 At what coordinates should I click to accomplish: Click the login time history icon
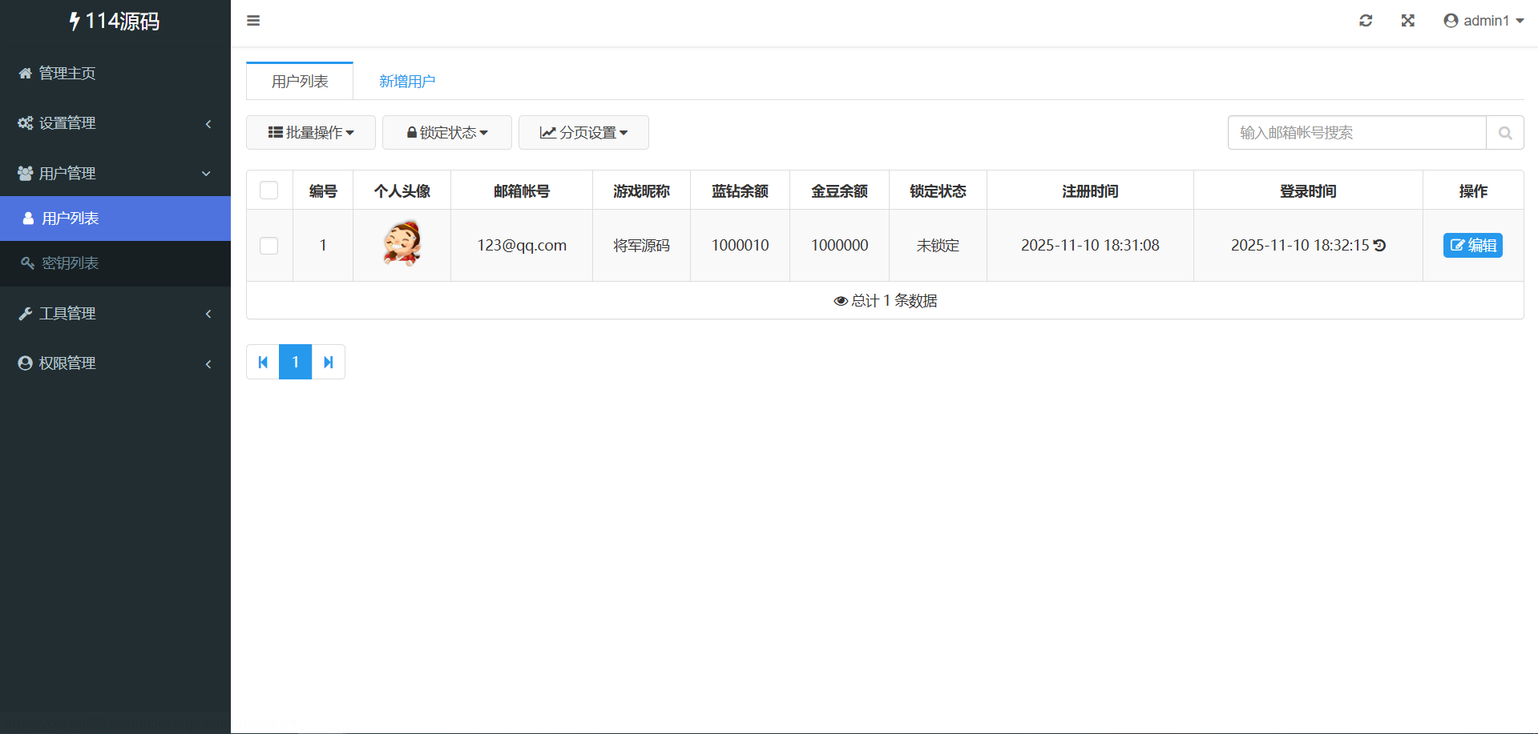[1379, 246]
